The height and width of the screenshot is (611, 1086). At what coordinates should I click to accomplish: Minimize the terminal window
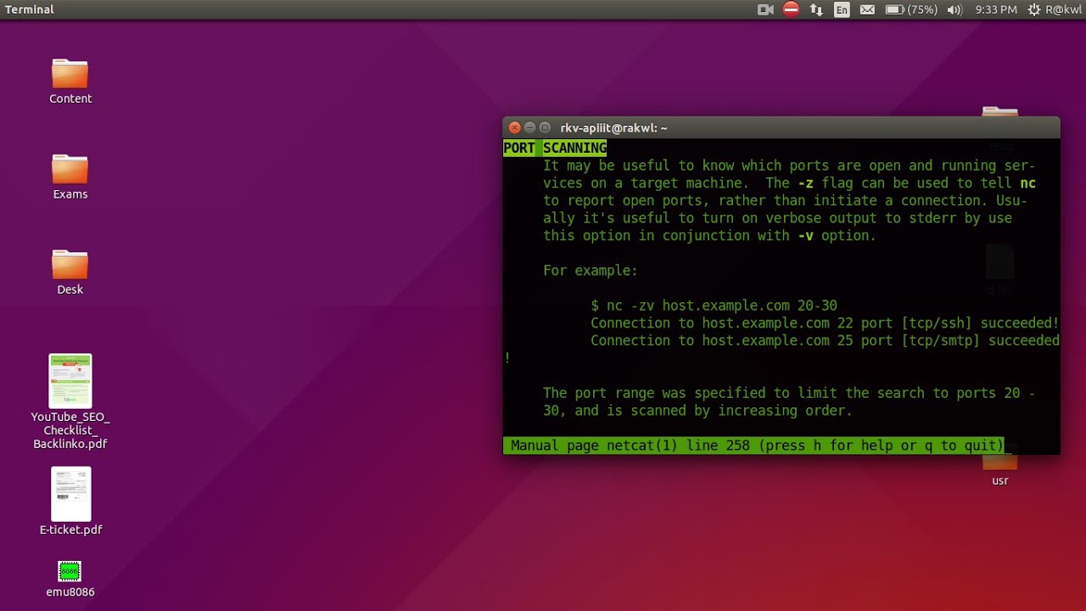click(530, 128)
